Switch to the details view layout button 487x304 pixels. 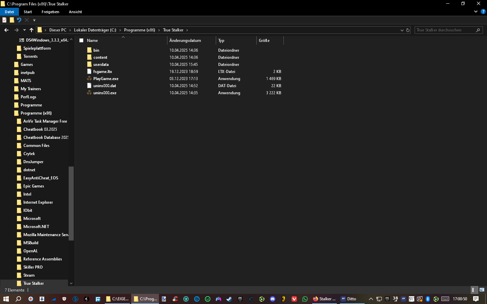(x=474, y=290)
